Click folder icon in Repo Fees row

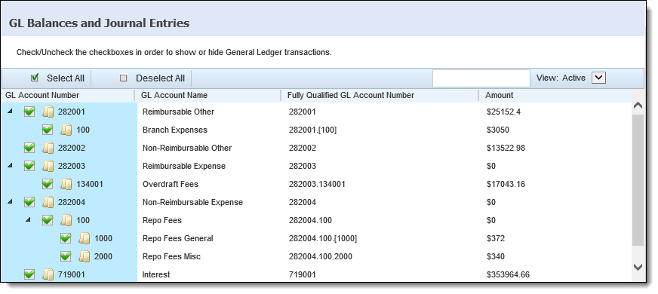(x=66, y=220)
